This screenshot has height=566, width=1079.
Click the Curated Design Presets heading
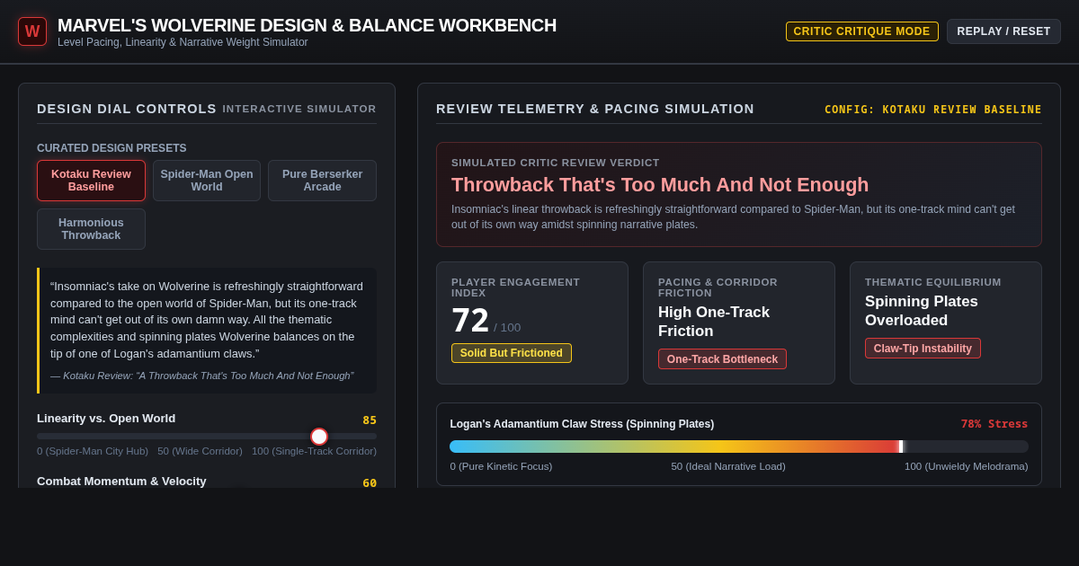[x=111, y=148]
